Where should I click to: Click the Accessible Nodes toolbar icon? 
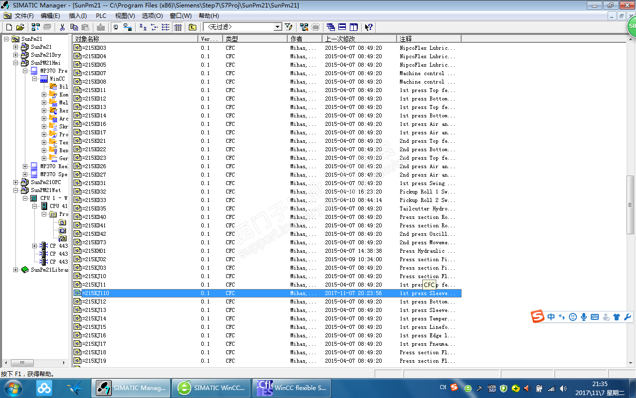pyautogui.click(x=36, y=27)
